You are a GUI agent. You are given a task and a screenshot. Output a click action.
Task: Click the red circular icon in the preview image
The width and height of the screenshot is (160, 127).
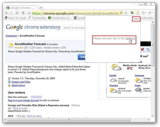click(142, 49)
